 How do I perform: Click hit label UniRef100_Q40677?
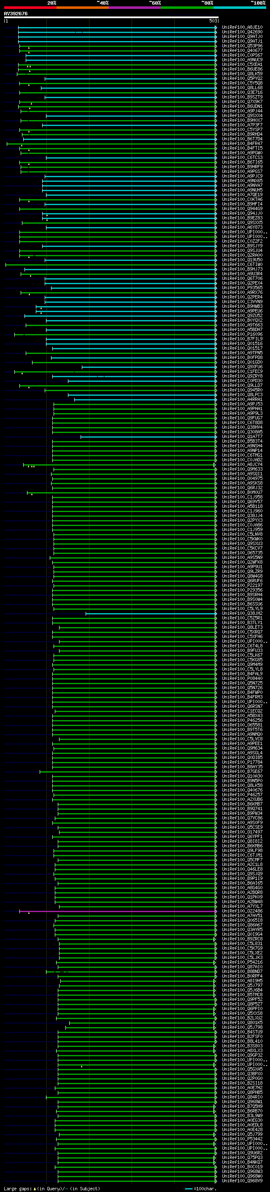(242, 51)
